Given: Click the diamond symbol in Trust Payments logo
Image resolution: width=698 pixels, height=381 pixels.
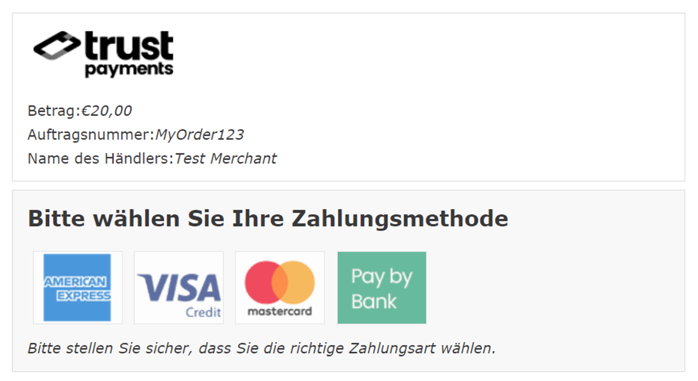Looking at the screenshot, I should click(57, 46).
